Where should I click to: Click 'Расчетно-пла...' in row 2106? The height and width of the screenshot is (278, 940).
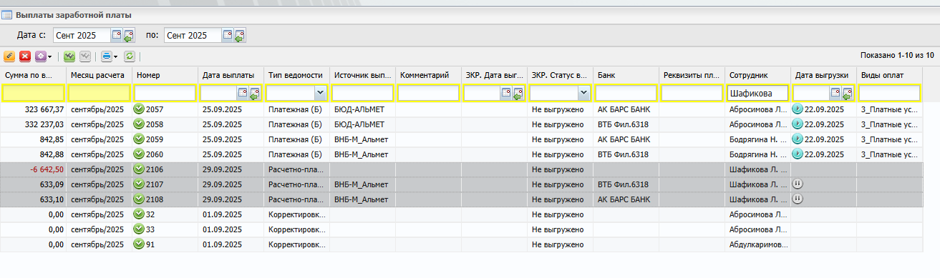coord(296,169)
